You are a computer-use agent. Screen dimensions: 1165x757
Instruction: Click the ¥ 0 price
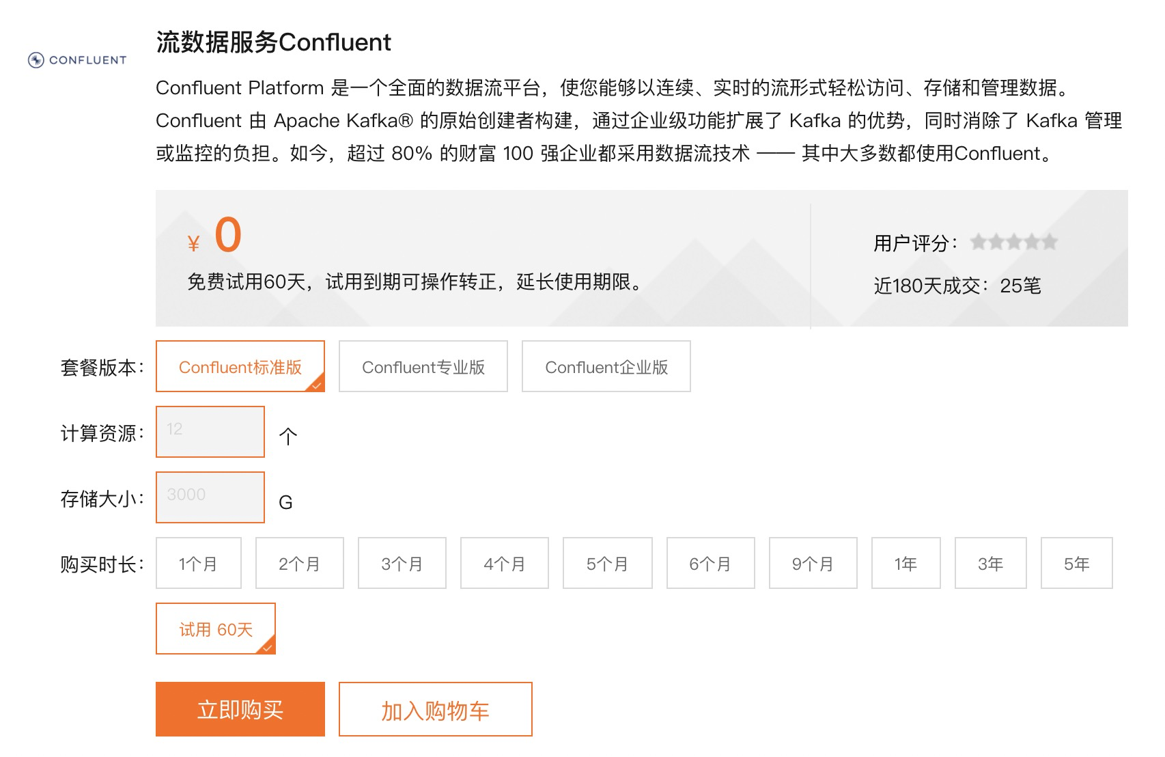coord(214,236)
